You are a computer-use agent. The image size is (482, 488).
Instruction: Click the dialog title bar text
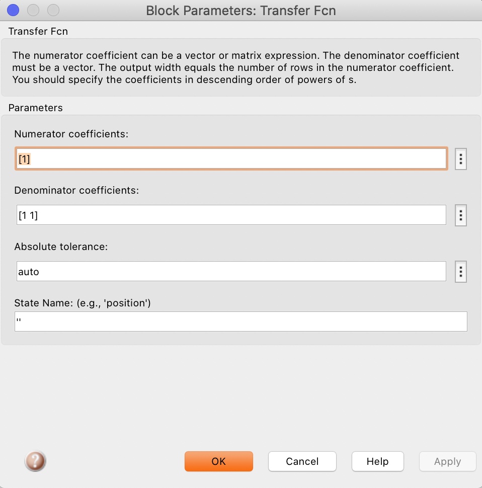click(x=240, y=10)
